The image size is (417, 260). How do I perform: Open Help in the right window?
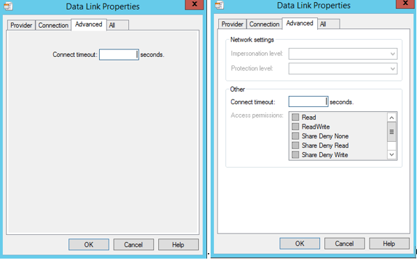(x=389, y=243)
